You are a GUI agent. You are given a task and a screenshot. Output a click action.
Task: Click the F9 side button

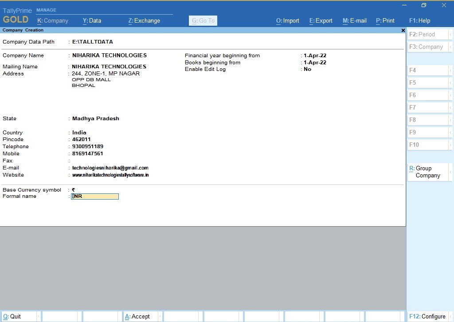coord(428,132)
